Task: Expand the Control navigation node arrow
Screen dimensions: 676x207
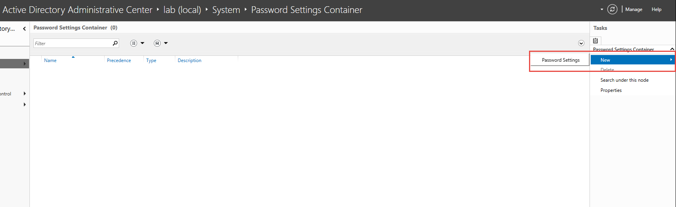Action: [x=24, y=93]
